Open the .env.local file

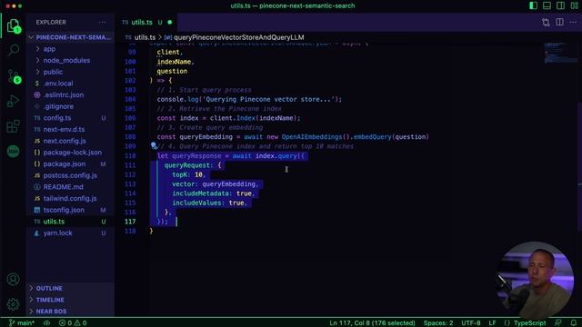tap(58, 84)
